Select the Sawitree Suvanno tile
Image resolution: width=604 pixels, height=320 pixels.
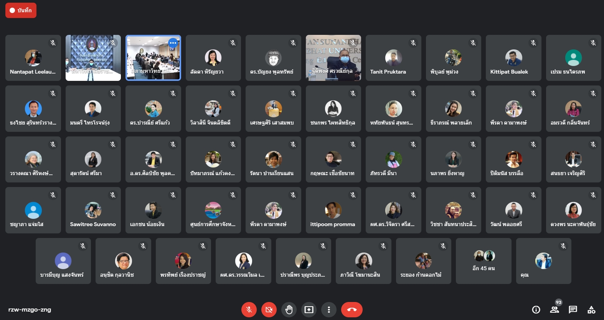[x=93, y=210]
